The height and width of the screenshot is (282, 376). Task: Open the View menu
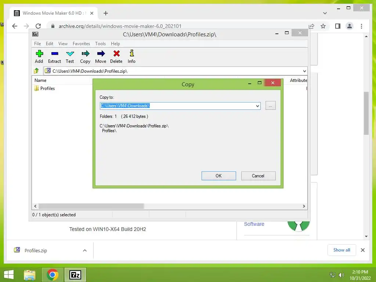point(63,44)
